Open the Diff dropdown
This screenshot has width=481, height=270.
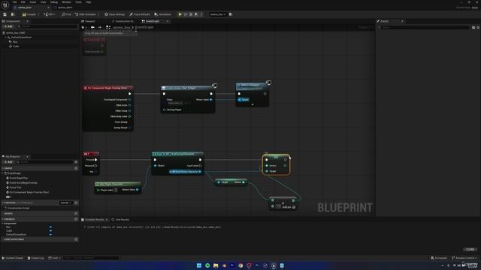click(x=50, y=14)
